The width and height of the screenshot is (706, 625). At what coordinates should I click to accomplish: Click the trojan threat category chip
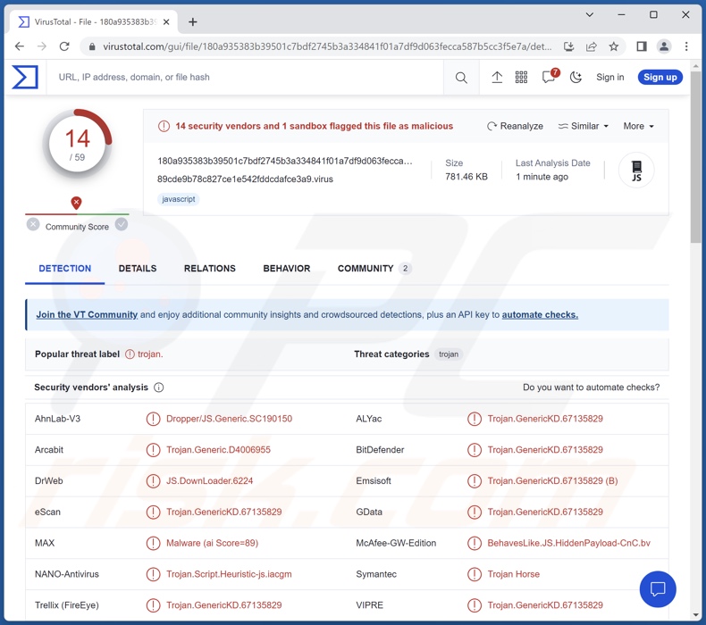coord(449,354)
